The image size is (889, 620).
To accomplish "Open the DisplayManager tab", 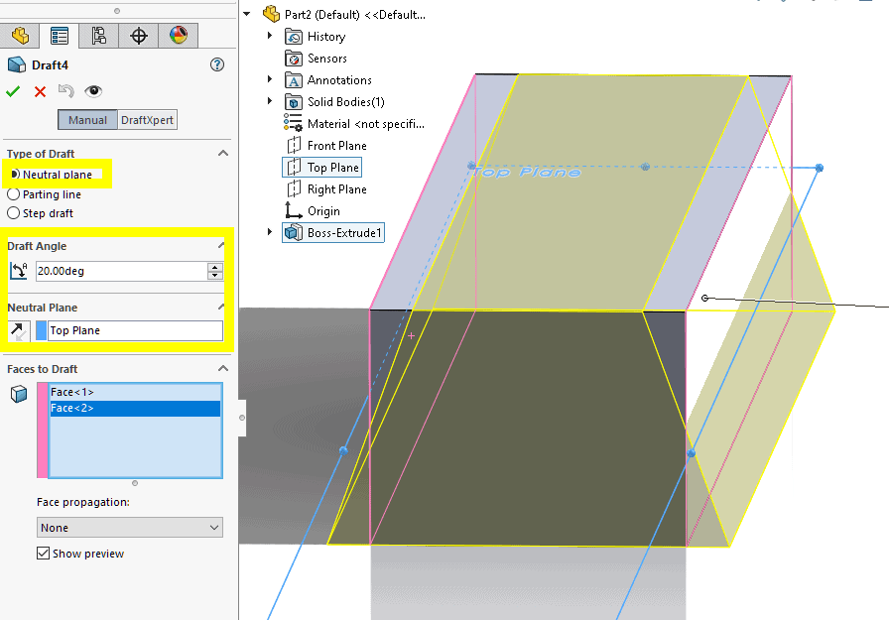I will point(178,36).
